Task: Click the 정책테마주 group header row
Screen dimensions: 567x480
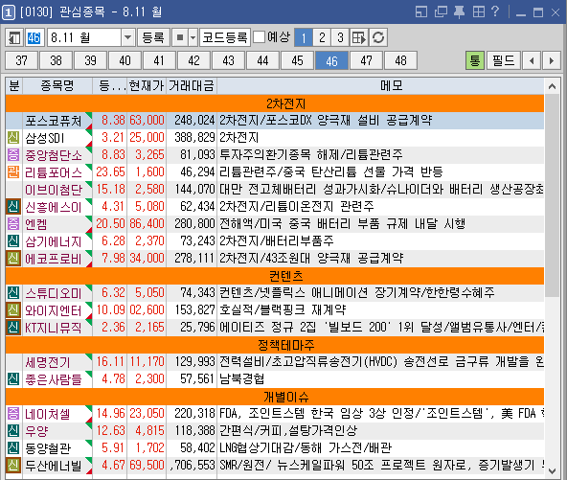Action: [275, 345]
